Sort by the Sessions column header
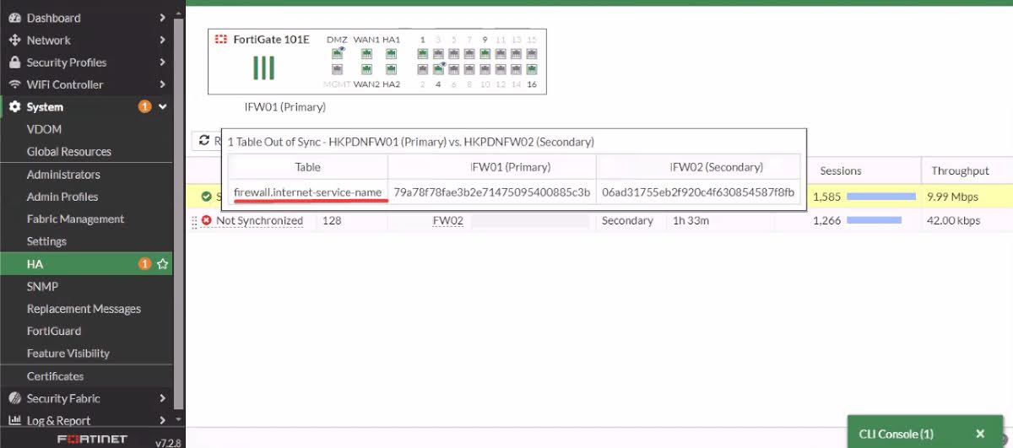 [841, 170]
